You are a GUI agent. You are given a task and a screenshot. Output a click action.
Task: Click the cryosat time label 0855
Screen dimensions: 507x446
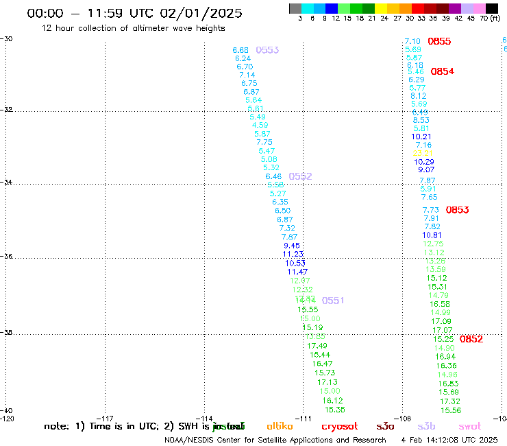439,41
